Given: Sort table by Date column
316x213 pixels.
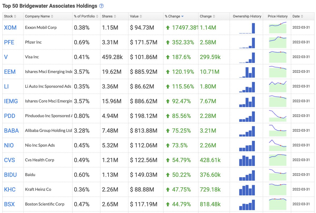Looking at the screenshot, I should tap(298, 16).
